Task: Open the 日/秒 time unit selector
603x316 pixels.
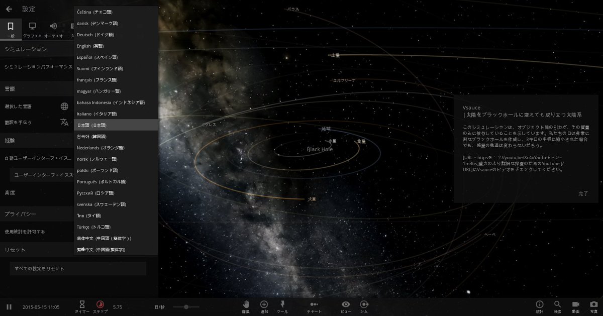Action: tap(159, 307)
